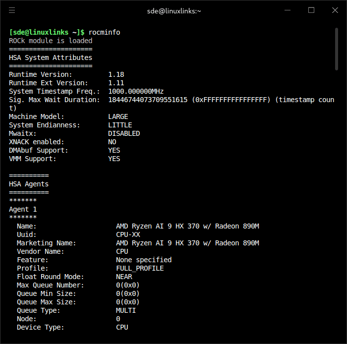Screen dimensions: 347x344
Task: Select 'ROCk module is loaded' line
Action: 51,41
